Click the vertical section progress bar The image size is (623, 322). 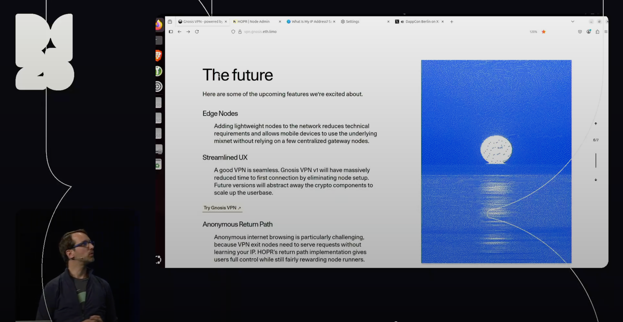tap(596, 160)
